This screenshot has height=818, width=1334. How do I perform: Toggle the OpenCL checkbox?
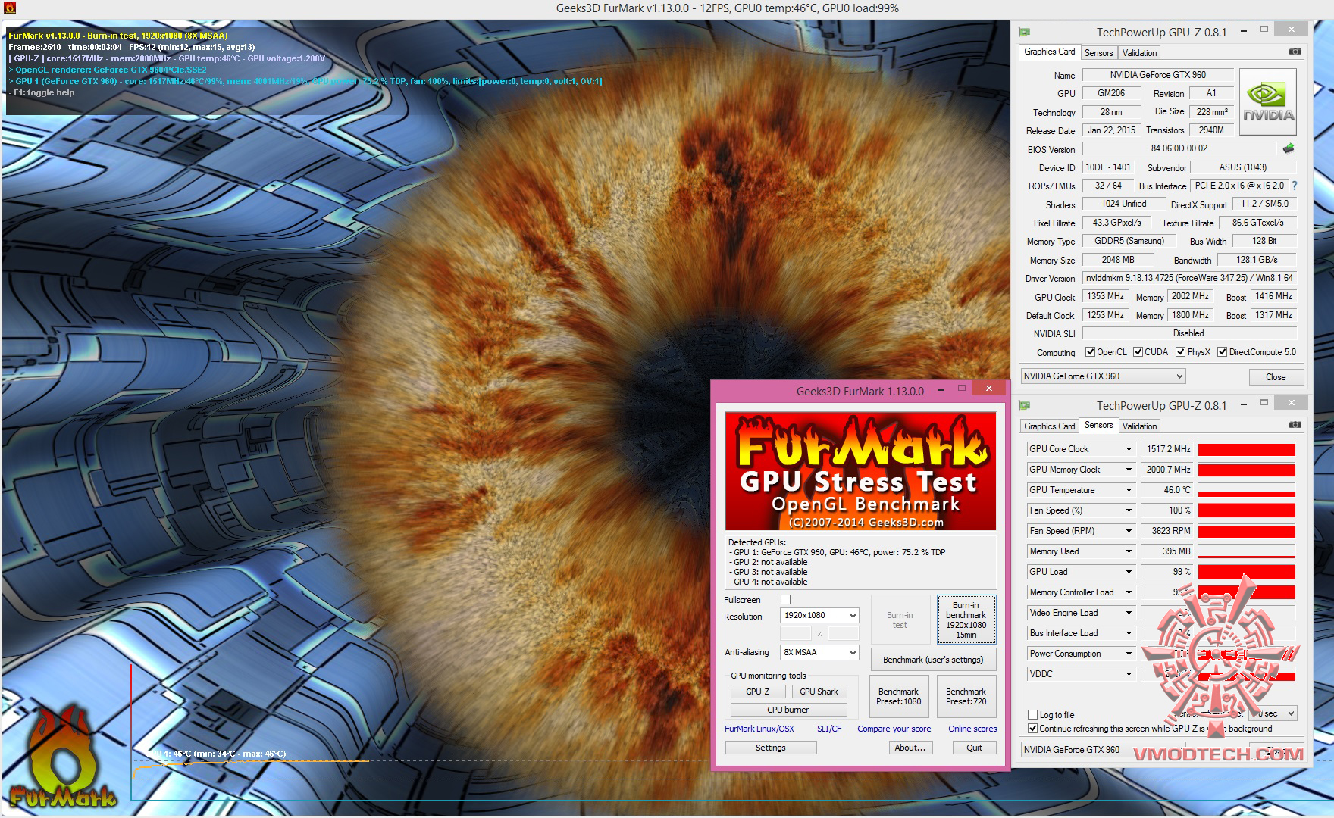(x=1090, y=352)
